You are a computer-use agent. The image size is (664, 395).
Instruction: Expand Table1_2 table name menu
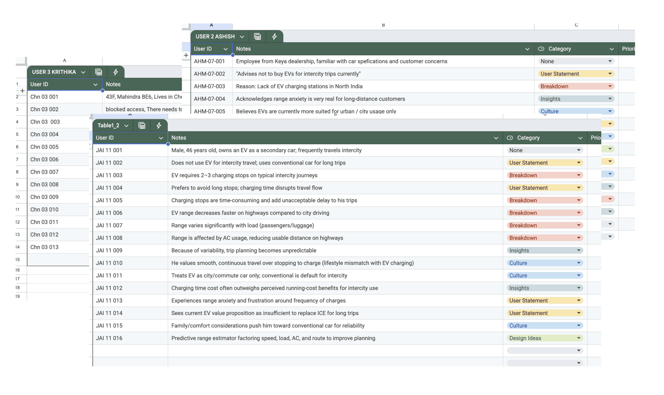[x=127, y=126]
